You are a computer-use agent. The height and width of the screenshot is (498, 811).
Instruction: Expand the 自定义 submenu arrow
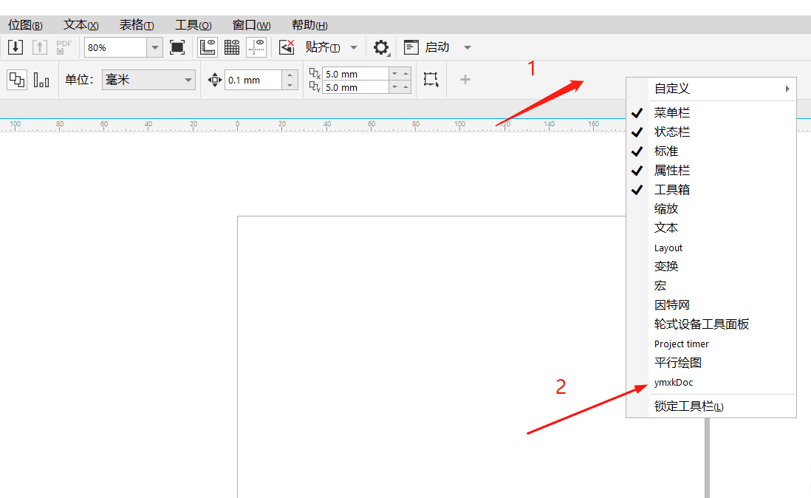click(787, 89)
